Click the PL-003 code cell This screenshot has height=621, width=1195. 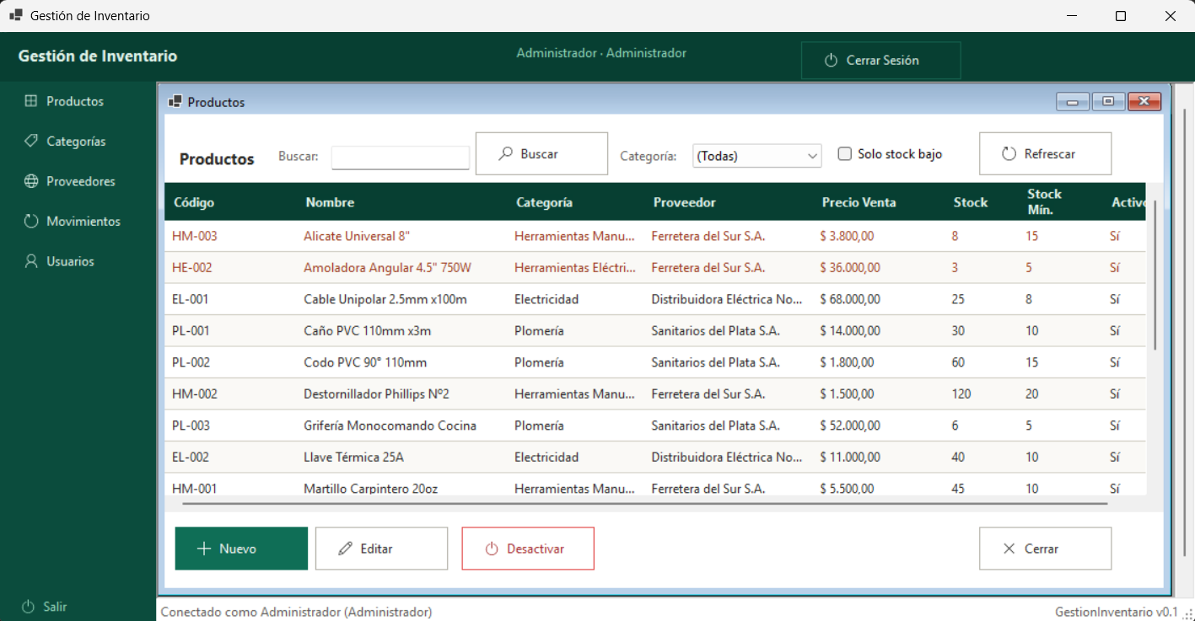pyautogui.click(x=232, y=426)
